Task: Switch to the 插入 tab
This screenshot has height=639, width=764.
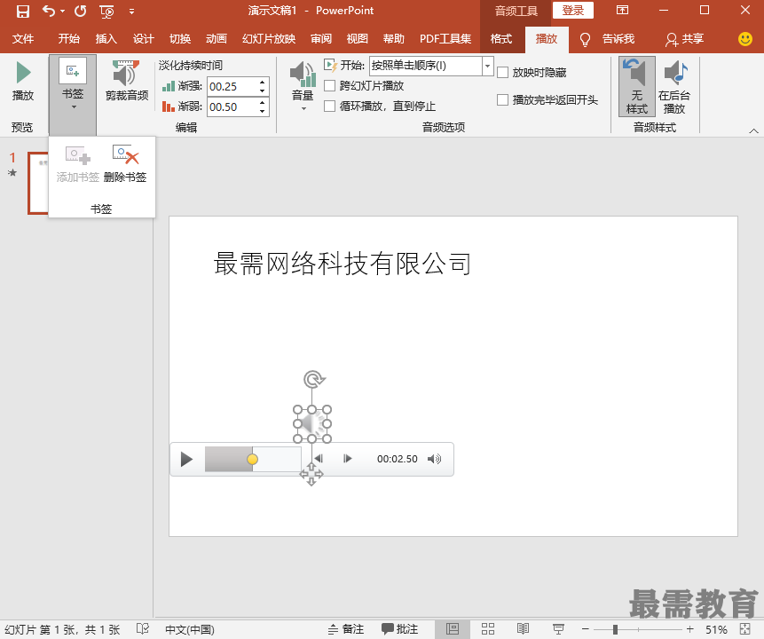Action: [106, 38]
